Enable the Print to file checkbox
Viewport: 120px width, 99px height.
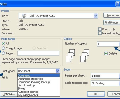(x=100, y=29)
